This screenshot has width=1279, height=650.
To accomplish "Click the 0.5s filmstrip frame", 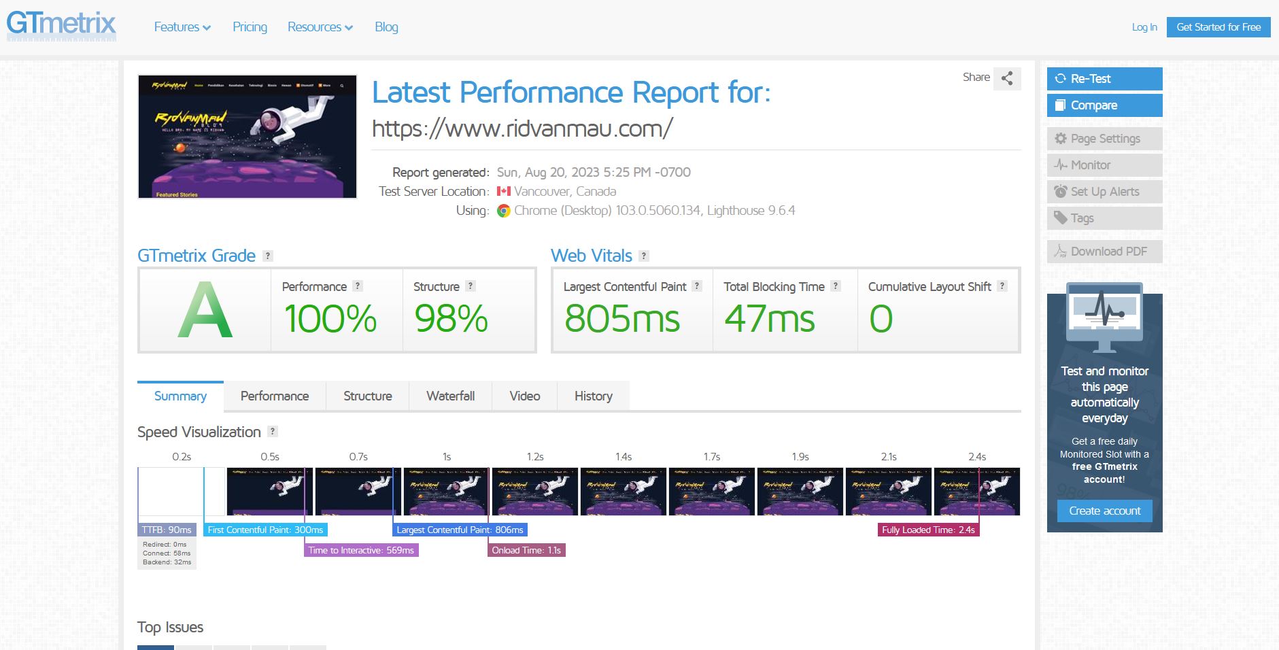I will tap(269, 492).
